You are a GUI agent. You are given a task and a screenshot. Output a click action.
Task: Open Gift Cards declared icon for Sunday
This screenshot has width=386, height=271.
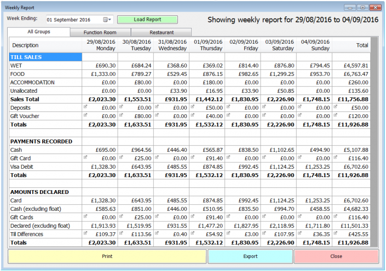(x=299, y=216)
